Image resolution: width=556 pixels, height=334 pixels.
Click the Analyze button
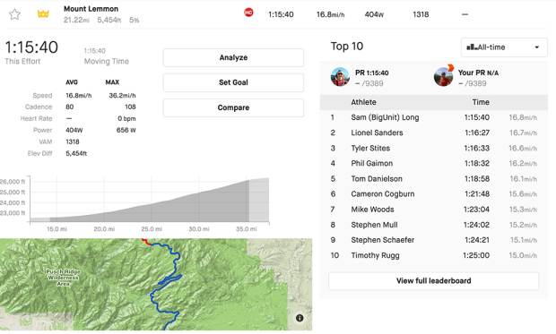[x=233, y=57]
